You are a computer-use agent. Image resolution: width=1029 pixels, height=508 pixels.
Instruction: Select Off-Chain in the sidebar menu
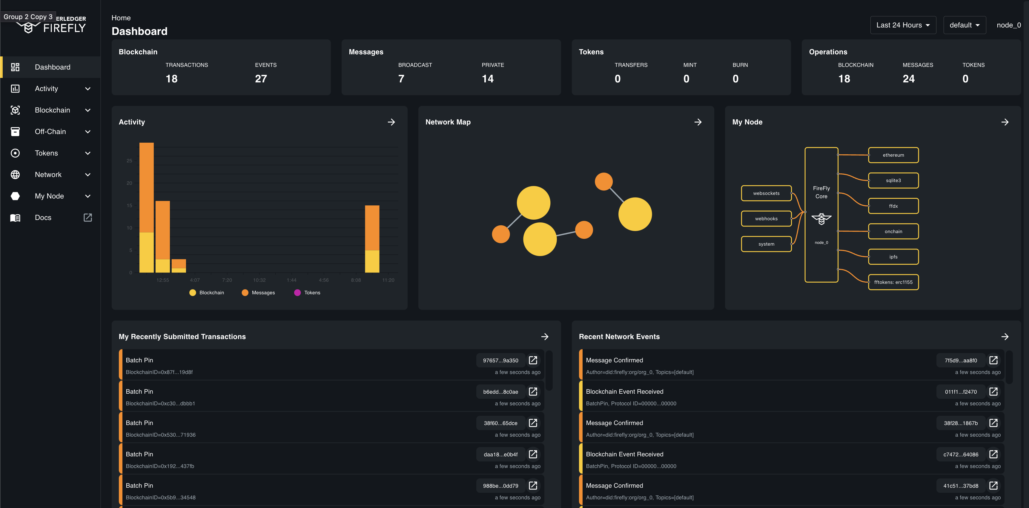pos(50,132)
